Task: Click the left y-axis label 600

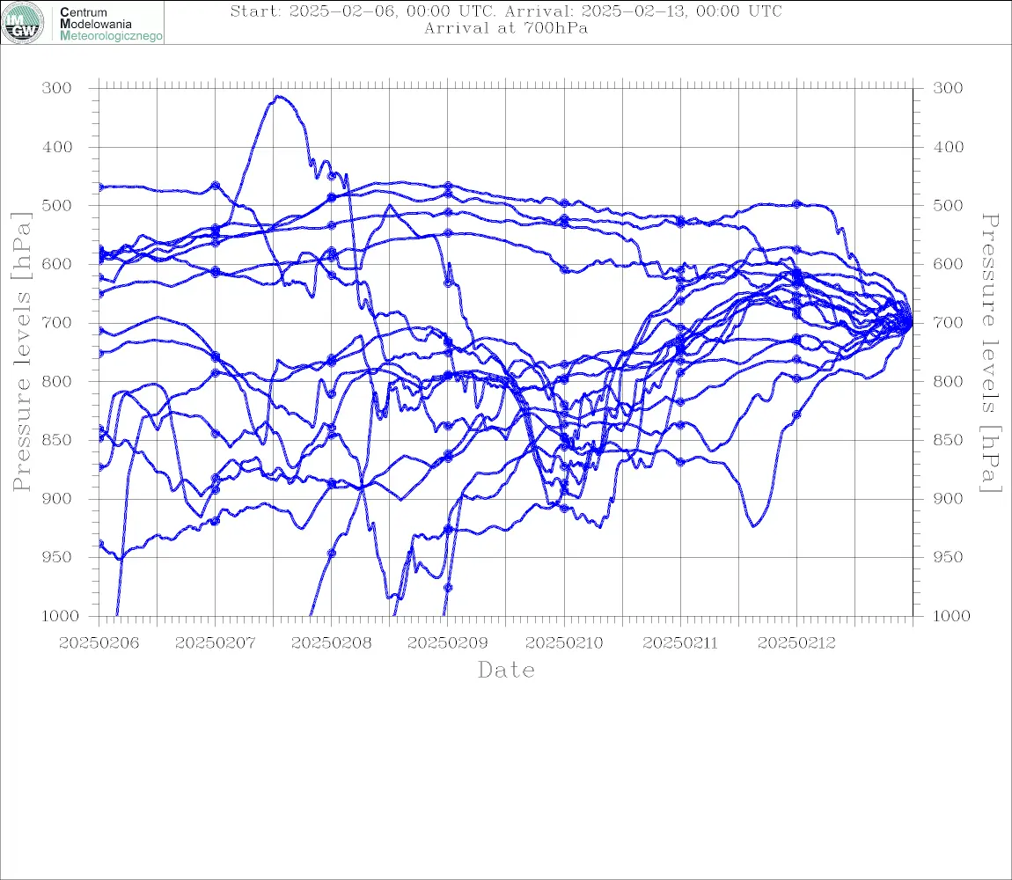Action: point(57,264)
